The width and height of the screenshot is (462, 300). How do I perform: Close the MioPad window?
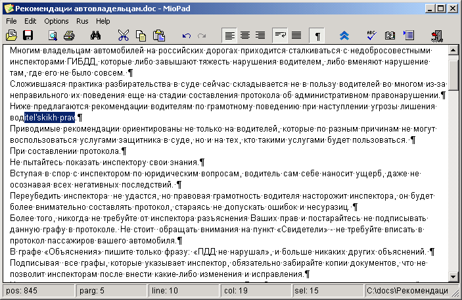click(x=452, y=9)
